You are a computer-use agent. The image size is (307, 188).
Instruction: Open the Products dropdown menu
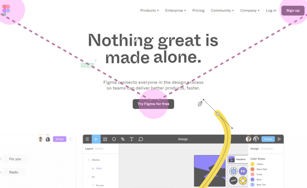[149, 10]
